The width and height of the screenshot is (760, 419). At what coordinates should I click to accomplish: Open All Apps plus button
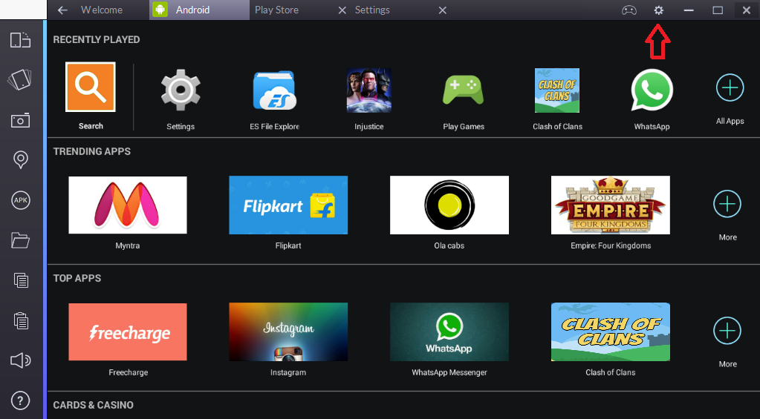point(730,88)
